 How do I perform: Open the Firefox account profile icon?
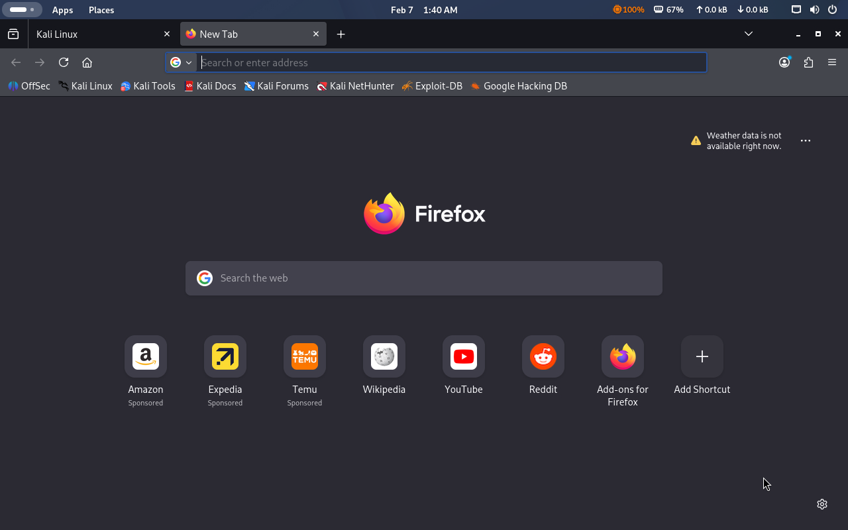point(784,62)
